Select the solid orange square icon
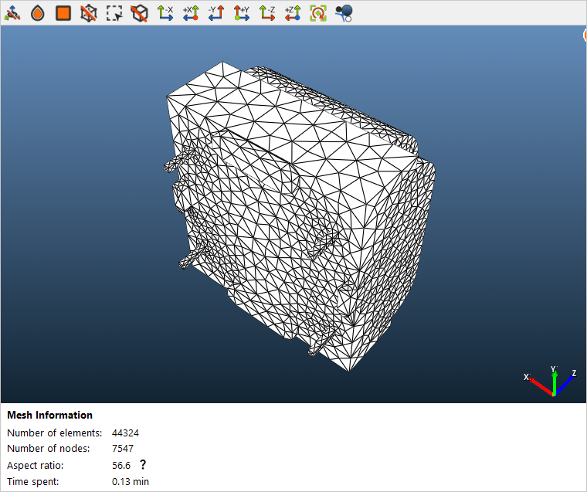Viewport: 587px width, 492px height. pos(63,13)
